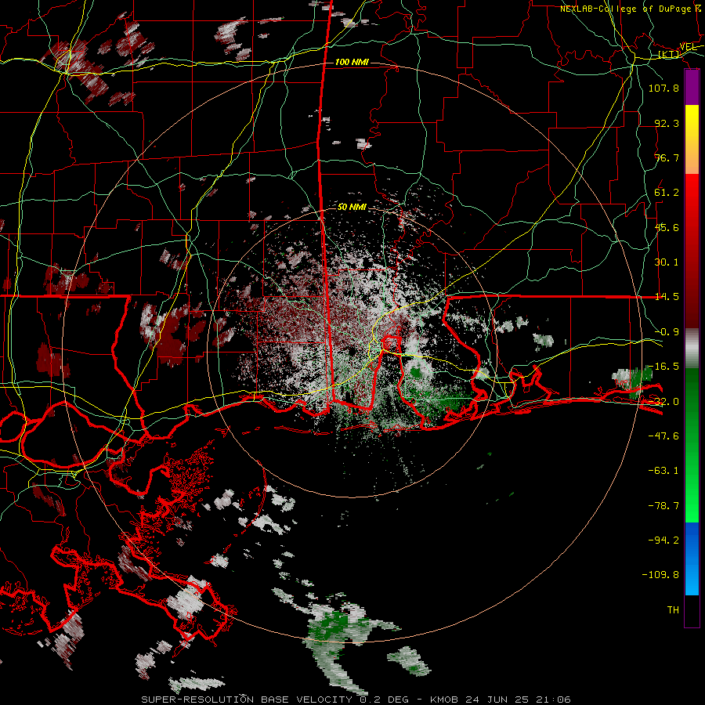Click the VEL product label above the legend
Screen dimensions: 705x705
688,47
